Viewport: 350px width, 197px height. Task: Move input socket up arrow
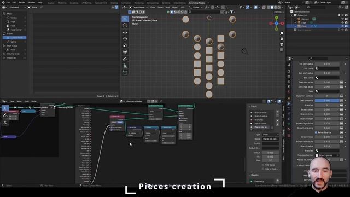277,121
